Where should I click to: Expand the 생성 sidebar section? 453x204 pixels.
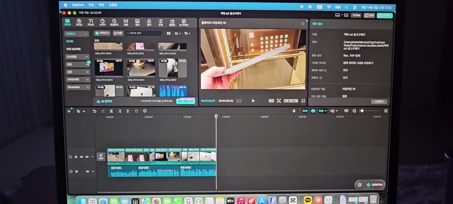click(77, 64)
